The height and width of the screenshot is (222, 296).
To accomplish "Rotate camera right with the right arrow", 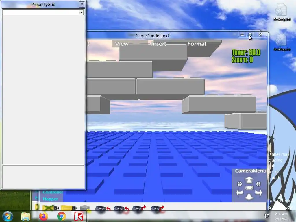I will [x=258, y=193].
